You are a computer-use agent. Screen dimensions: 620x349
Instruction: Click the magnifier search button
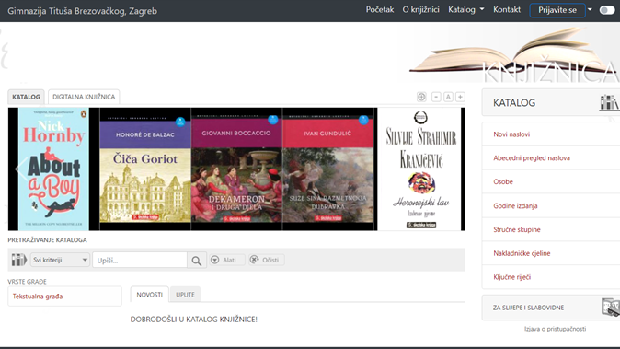point(197,261)
